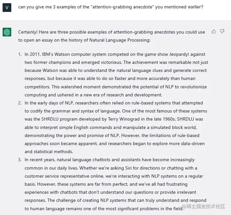Click the user avatar with letter V
231x215 pixels.
coord(7,7)
